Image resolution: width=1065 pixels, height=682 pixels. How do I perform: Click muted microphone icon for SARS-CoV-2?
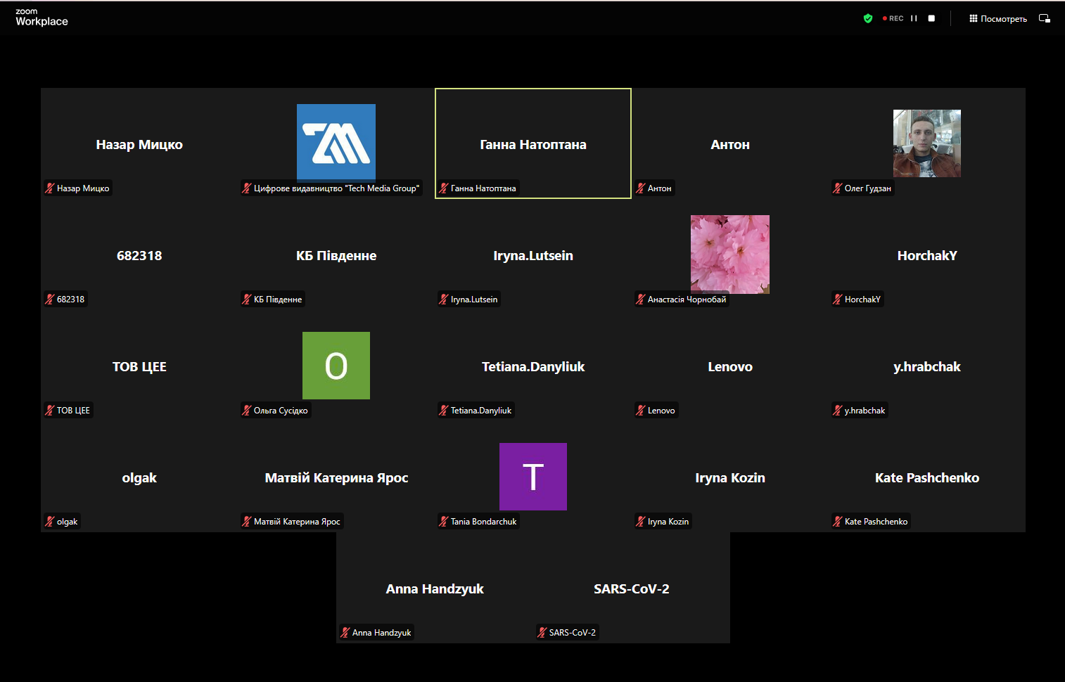point(542,633)
